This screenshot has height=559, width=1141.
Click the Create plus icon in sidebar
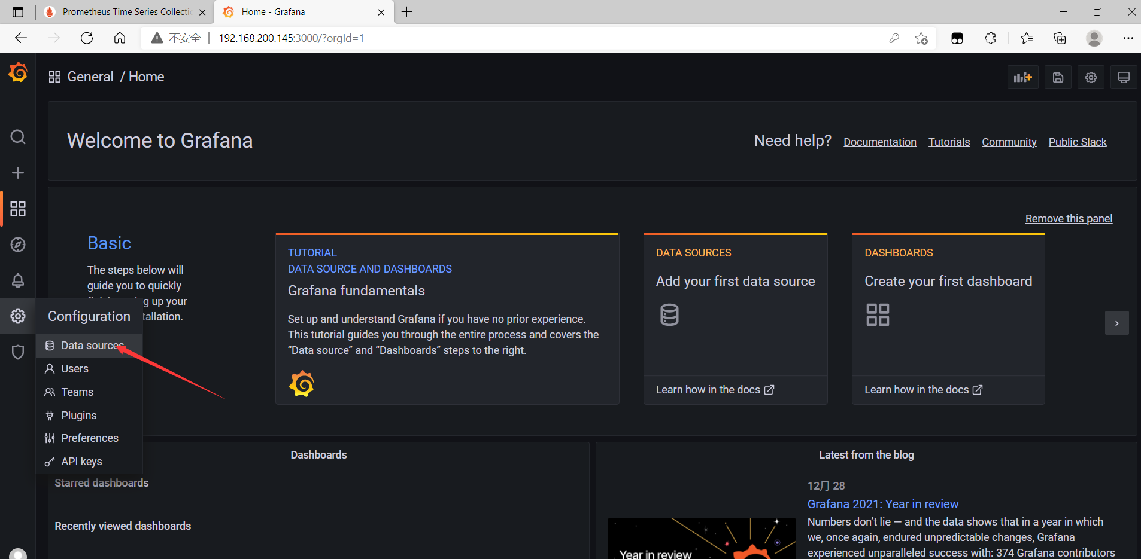18,173
